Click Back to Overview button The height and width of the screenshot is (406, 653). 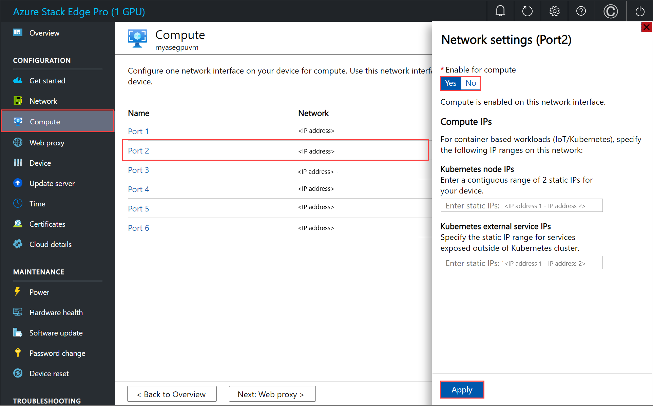[174, 394]
